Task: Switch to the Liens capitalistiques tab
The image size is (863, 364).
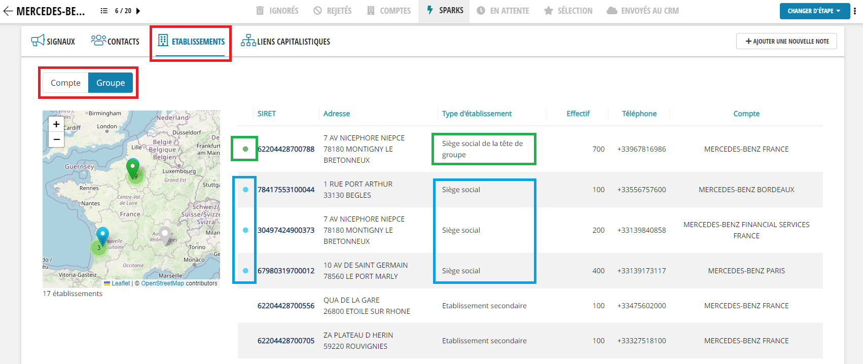Action: coord(285,42)
